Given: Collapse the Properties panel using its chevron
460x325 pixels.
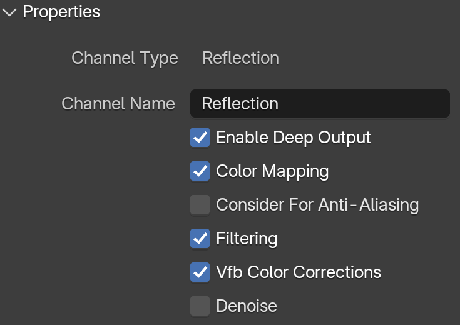Looking at the screenshot, I should [x=9, y=12].
